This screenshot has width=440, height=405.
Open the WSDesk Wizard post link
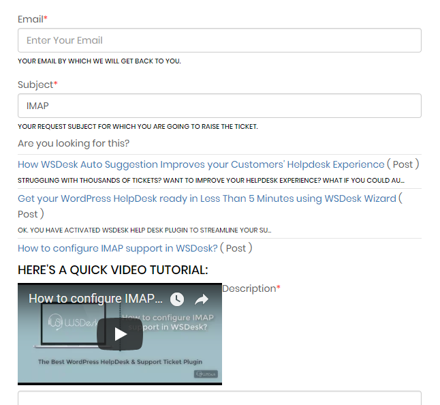[207, 198]
